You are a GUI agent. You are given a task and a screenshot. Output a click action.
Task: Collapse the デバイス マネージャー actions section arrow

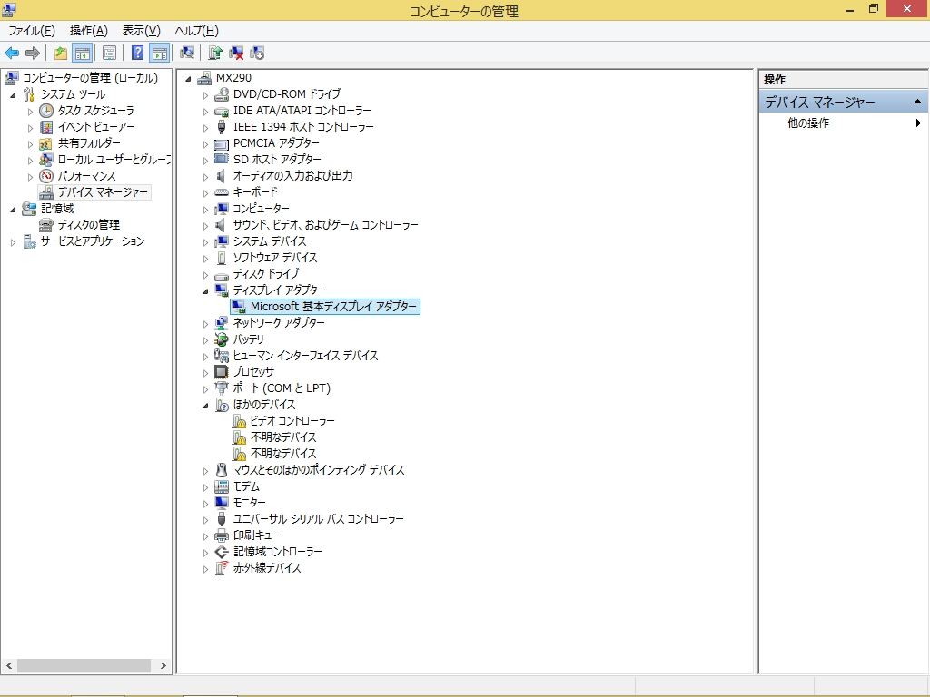point(917,102)
